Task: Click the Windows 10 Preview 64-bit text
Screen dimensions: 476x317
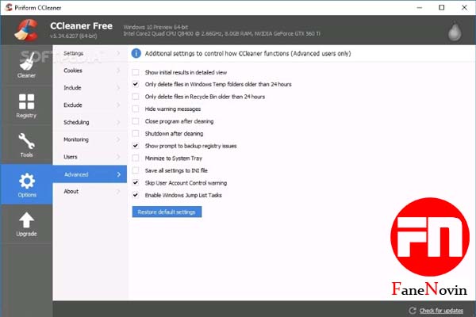Action: 155,27
